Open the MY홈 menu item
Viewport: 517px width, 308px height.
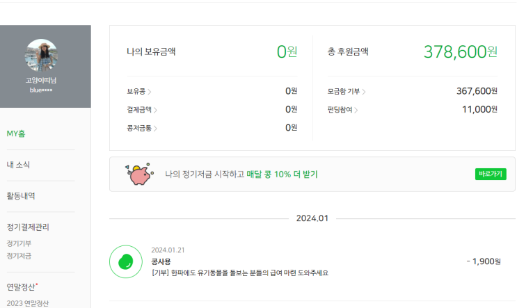point(17,133)
